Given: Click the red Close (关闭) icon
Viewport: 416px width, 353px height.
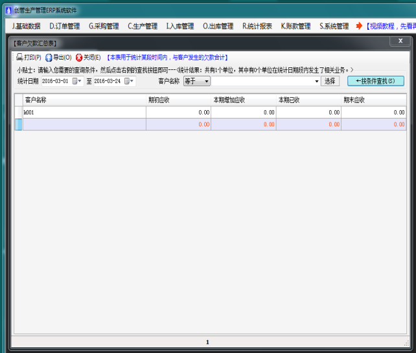Looking at the screenshot, I should point(79,58).
